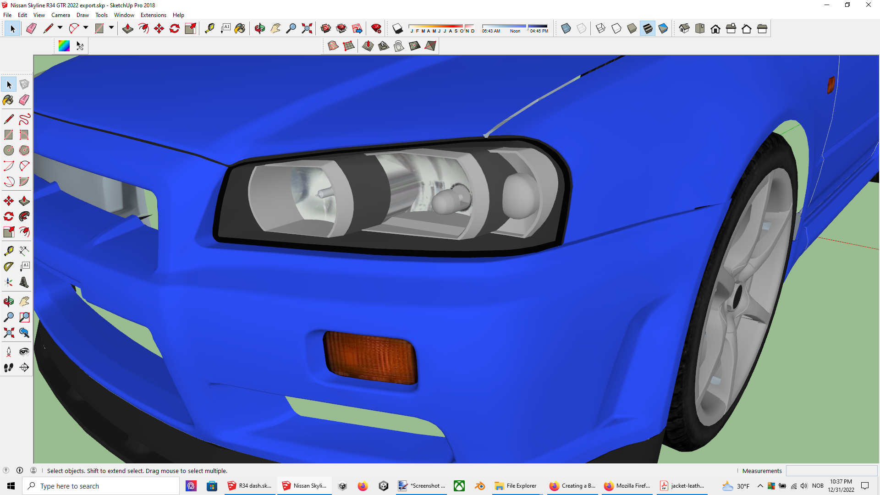
Task: Open the Extension Manager ruby-gear icon
Action: coord(376,28)
